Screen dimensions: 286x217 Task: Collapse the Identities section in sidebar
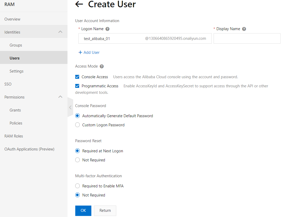coord(60,32)
